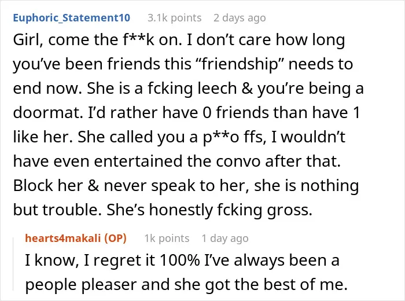Click the quoted word “friendship” in the comment
This screenshot has width=405, height=301.
coord(240,64)
